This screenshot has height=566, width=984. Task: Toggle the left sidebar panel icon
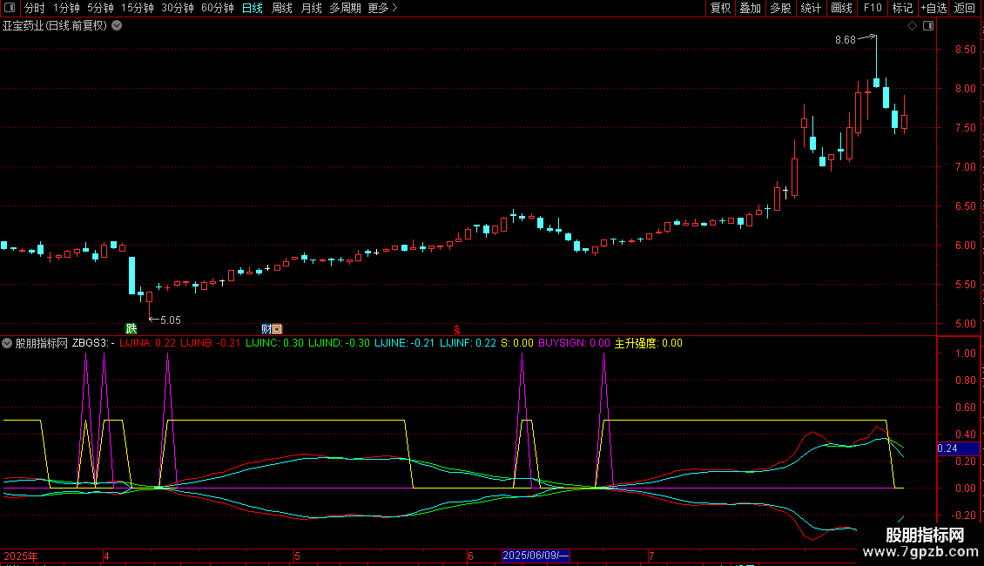tap(10, 8)
